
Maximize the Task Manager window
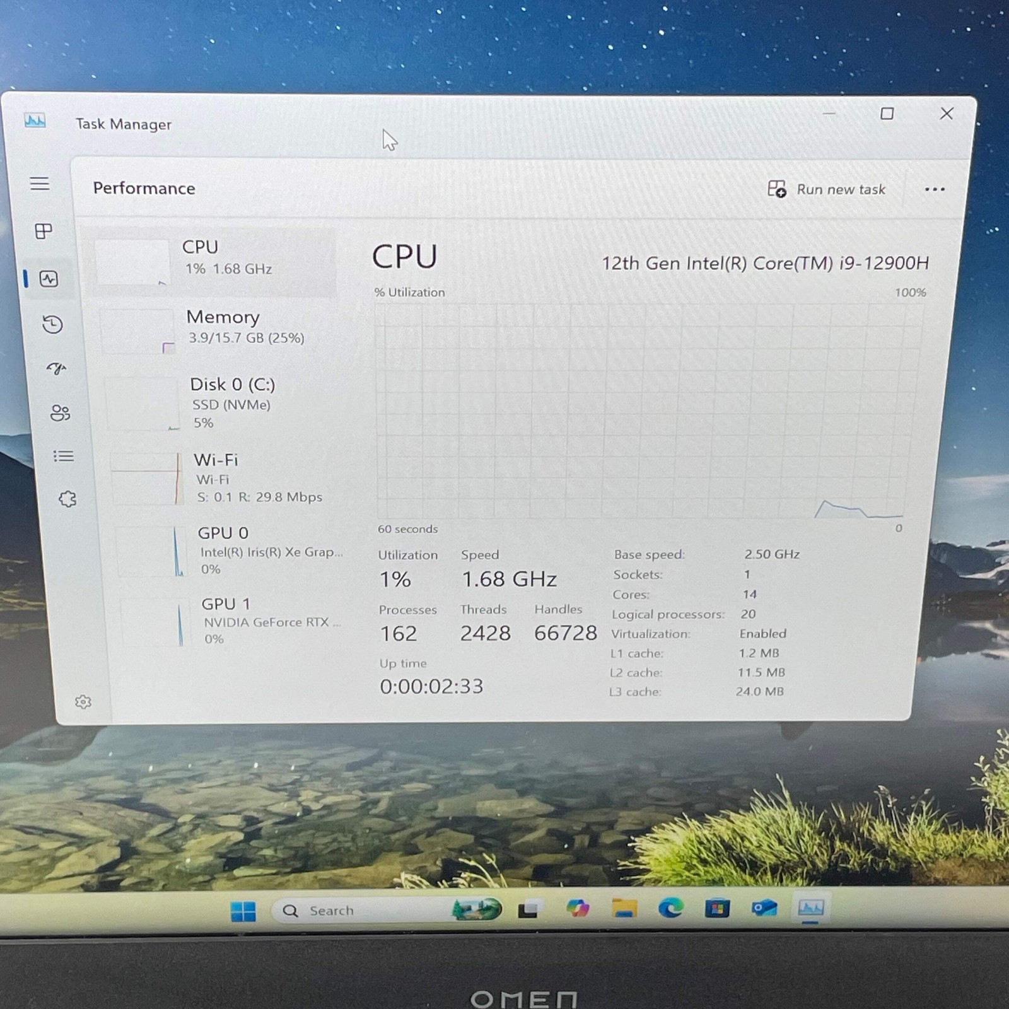887,114
